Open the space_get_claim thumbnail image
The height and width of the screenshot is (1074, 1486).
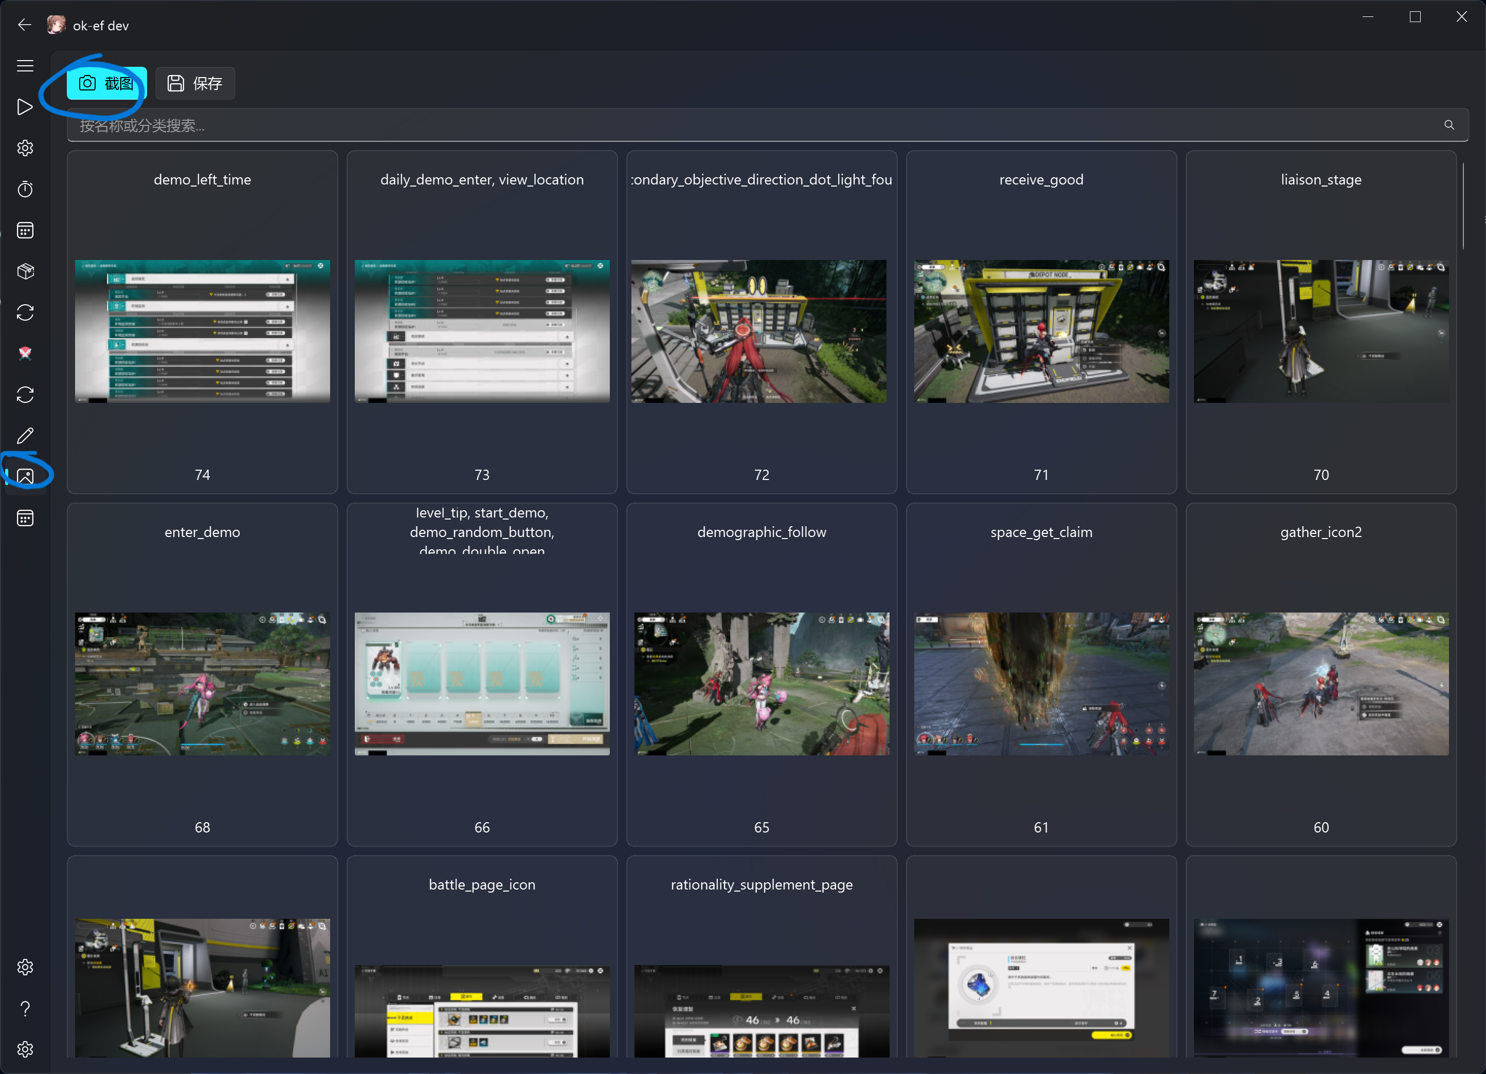point(1041,683)
